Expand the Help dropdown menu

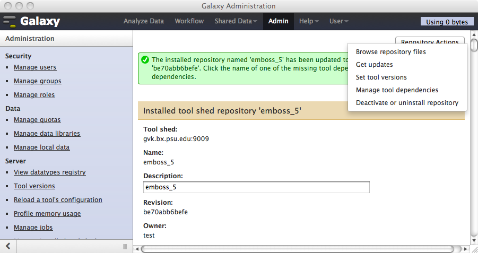[309, 21]
